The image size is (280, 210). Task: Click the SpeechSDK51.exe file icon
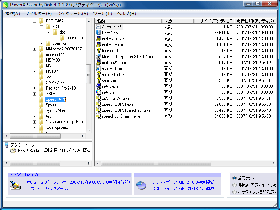pyautogui.click(x=98, y=104)
